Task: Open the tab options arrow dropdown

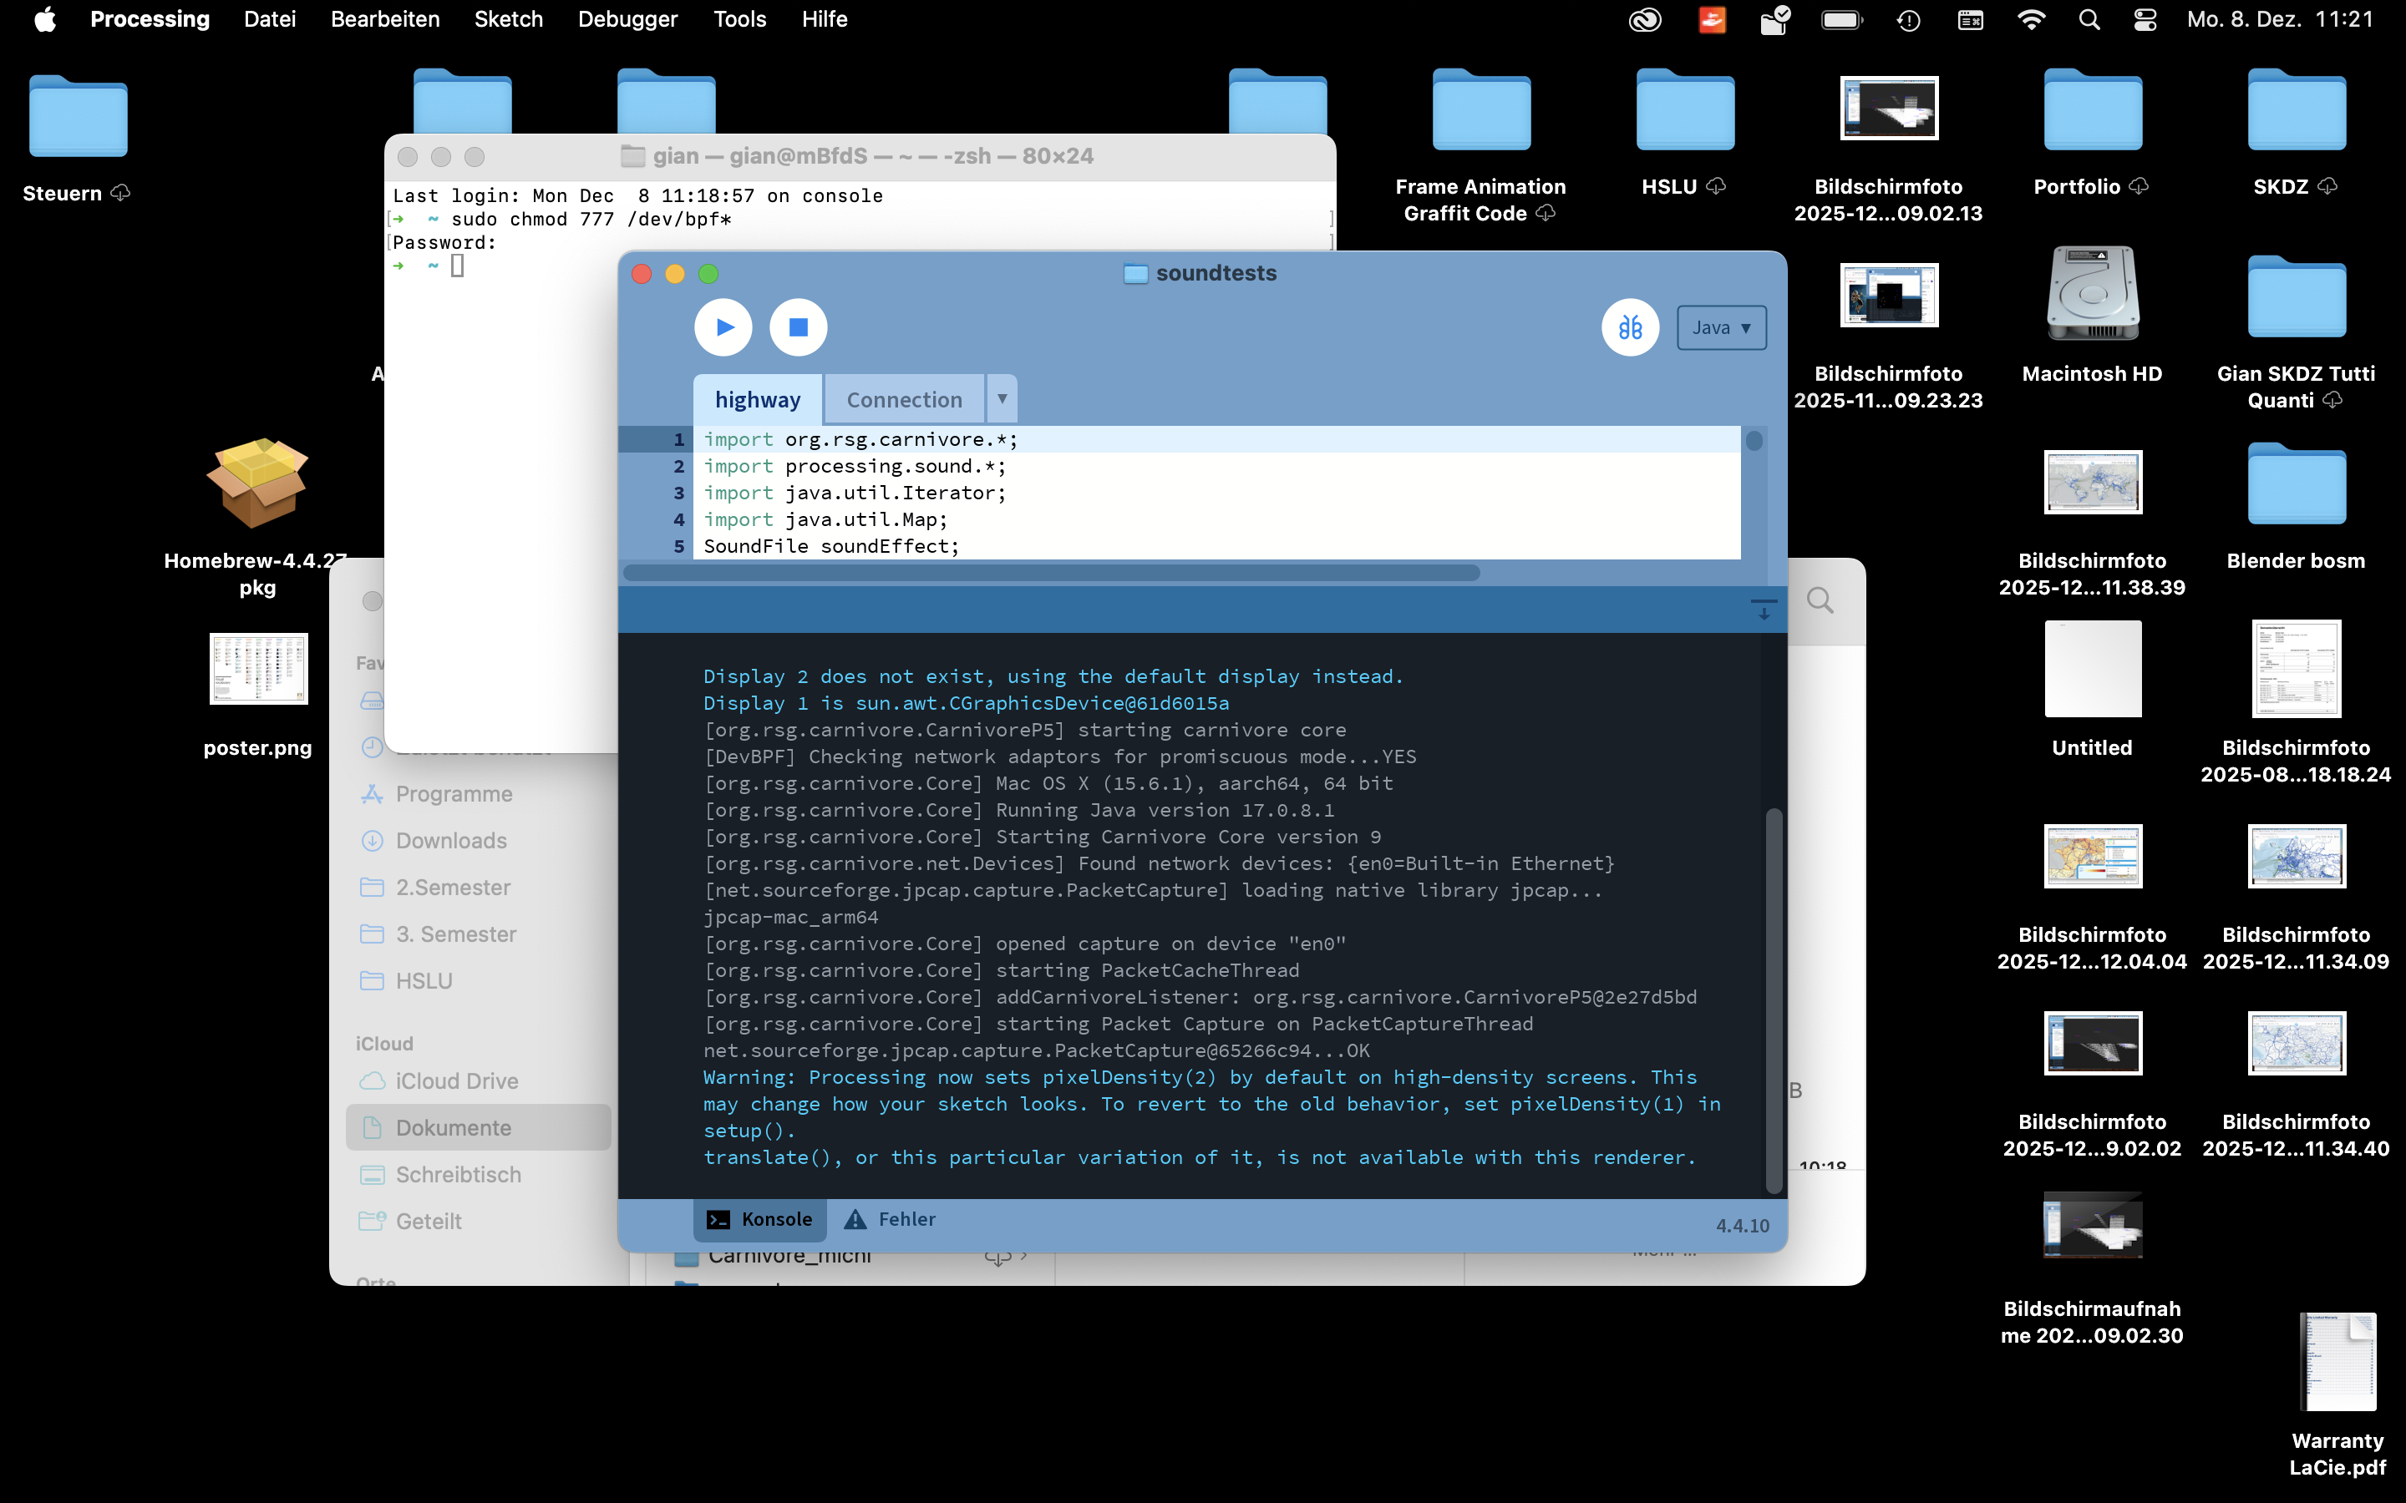Action: pos(1002,398)
